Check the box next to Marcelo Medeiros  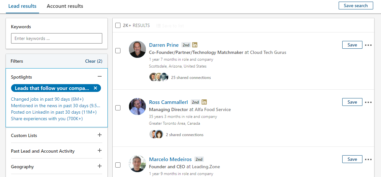[118, 165]
